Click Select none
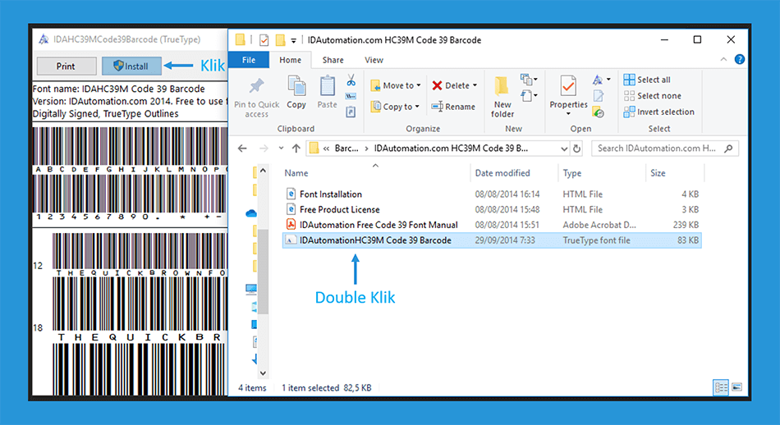The height and width of the screenshot is (425, 780). pos(652,95)
